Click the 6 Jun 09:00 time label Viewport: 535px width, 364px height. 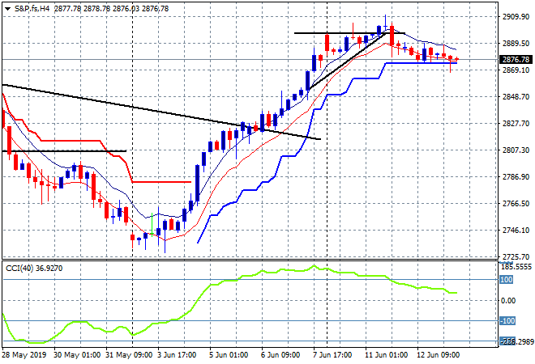point(280,355)
